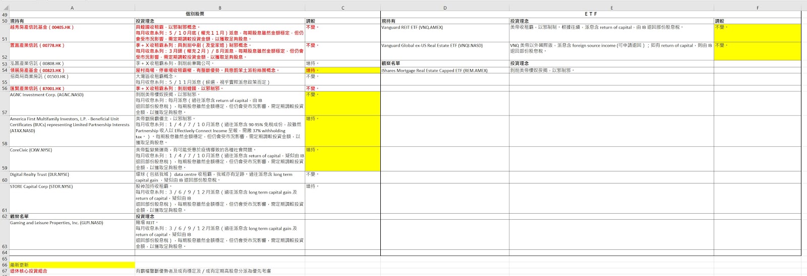Click the VNQ 美帝以外國際版 description cell
807x276 pixels.
[611, 51]
